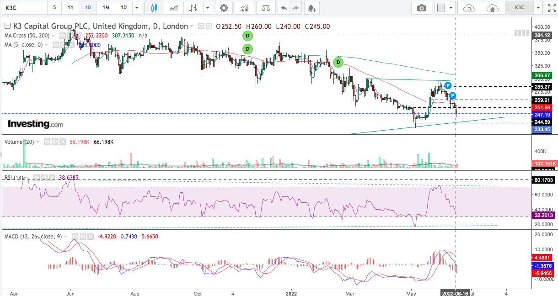The image size is (558, 296).
Task: Expand the timeframe interval dropdown
Action: [137, 8]
